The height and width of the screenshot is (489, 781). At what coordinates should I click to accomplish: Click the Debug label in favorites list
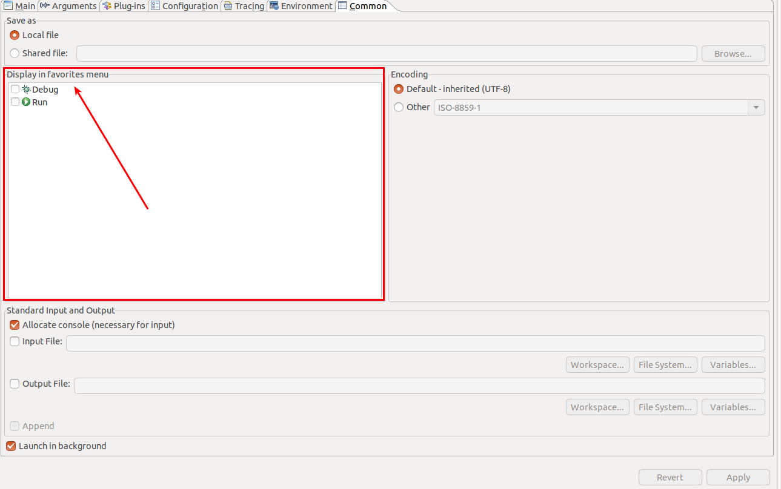click(45, 90)
